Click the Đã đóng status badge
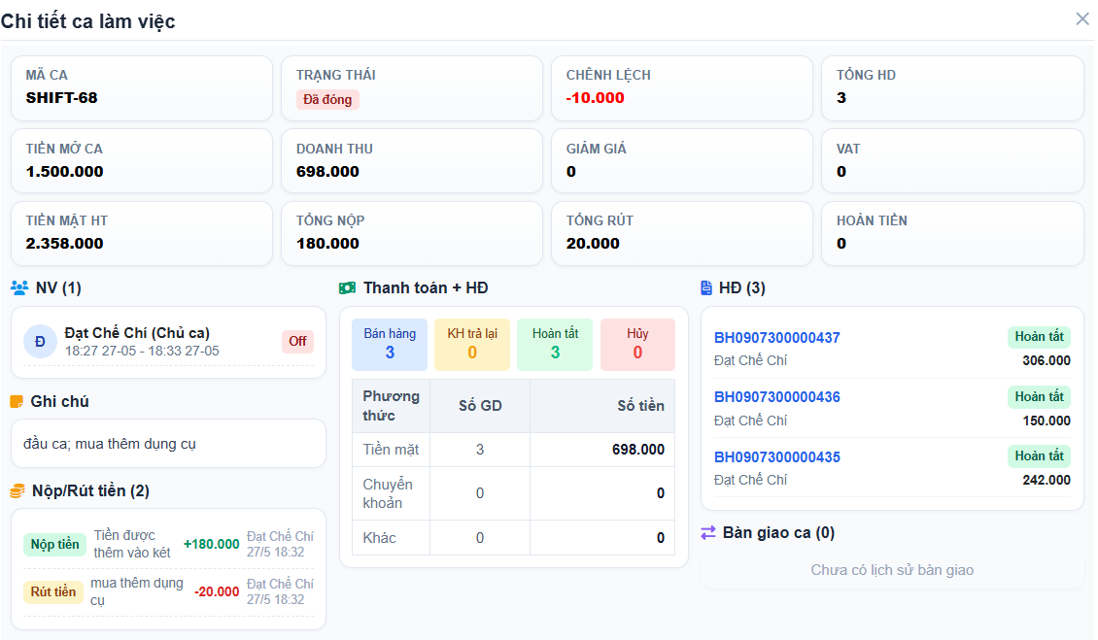The height and width of the screenshot is (640, 1098). point(327,99)
